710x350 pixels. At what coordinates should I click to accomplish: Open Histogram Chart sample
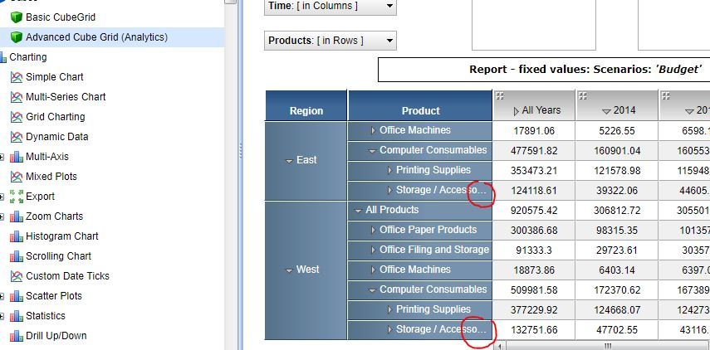(x=62, y=236)
